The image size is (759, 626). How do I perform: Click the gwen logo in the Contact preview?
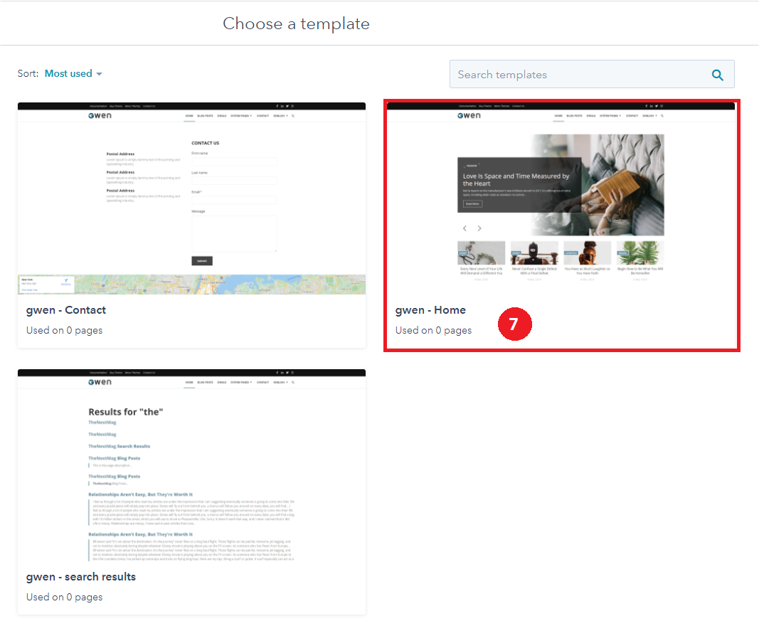tap(100, 115)
